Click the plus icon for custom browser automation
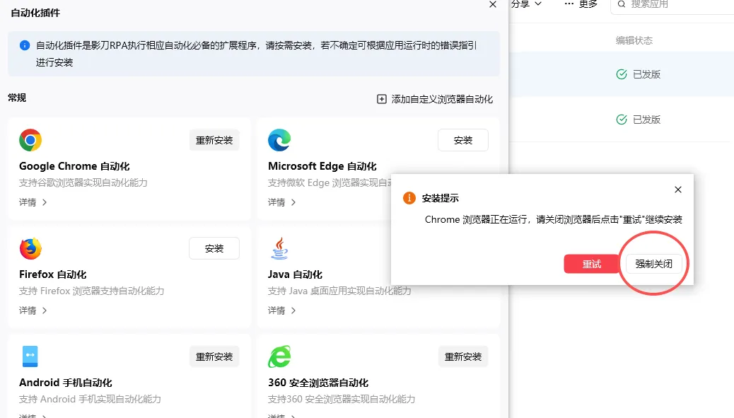 (x=382, y=99)
